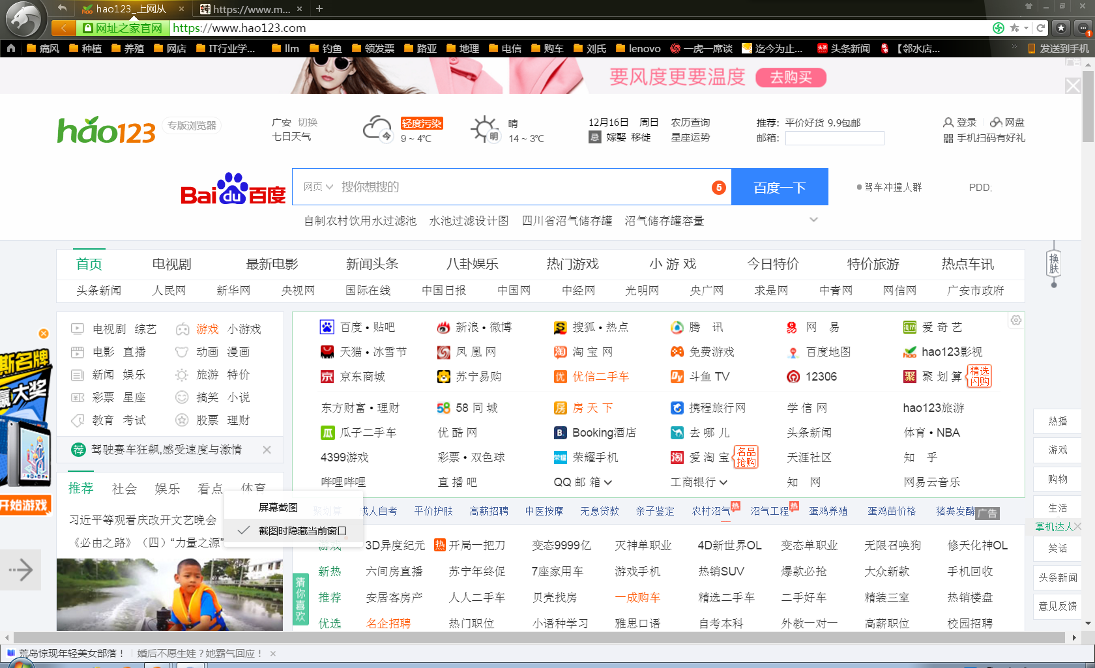This screenshot has width=1095, height=668.
Task: Open the 痛风 bookmark folder
Action: pyautogui.click(x=43, y=48)
